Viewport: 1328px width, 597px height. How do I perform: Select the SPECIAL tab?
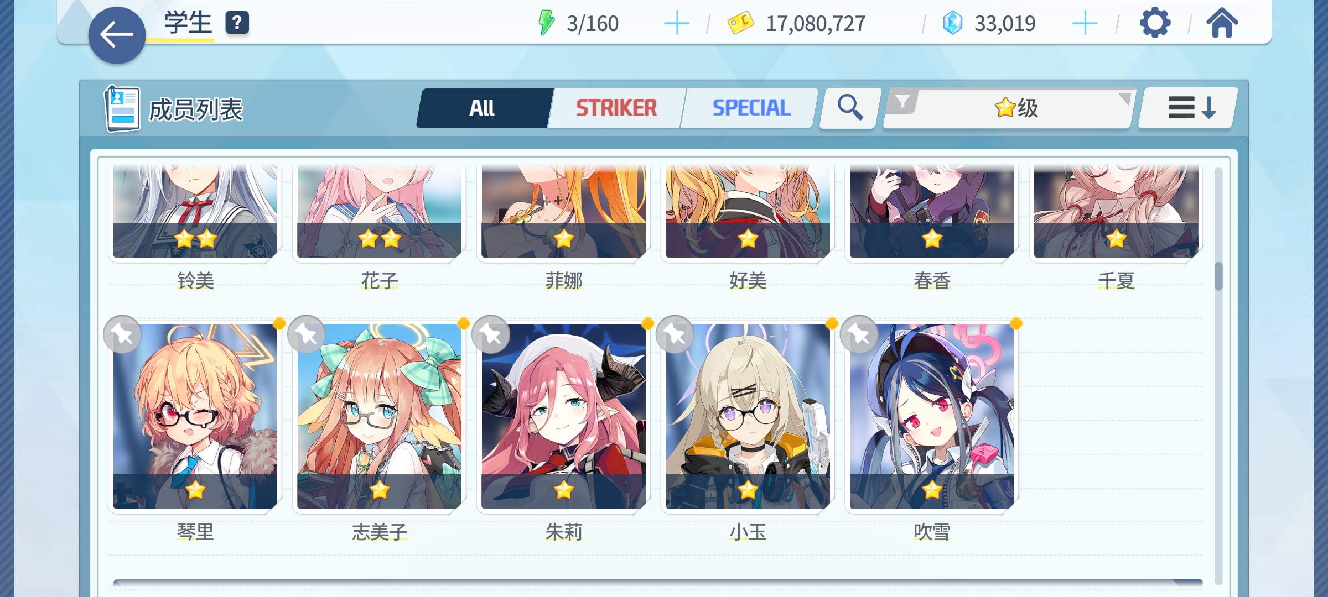(750, 108)
